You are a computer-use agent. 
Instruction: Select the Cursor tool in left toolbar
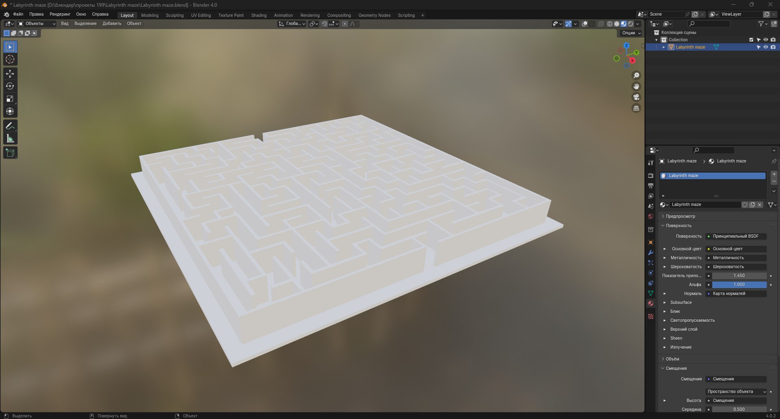click(10, 59)
